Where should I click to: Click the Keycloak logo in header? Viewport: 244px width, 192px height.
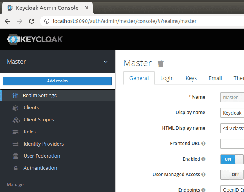coord(35,39)
